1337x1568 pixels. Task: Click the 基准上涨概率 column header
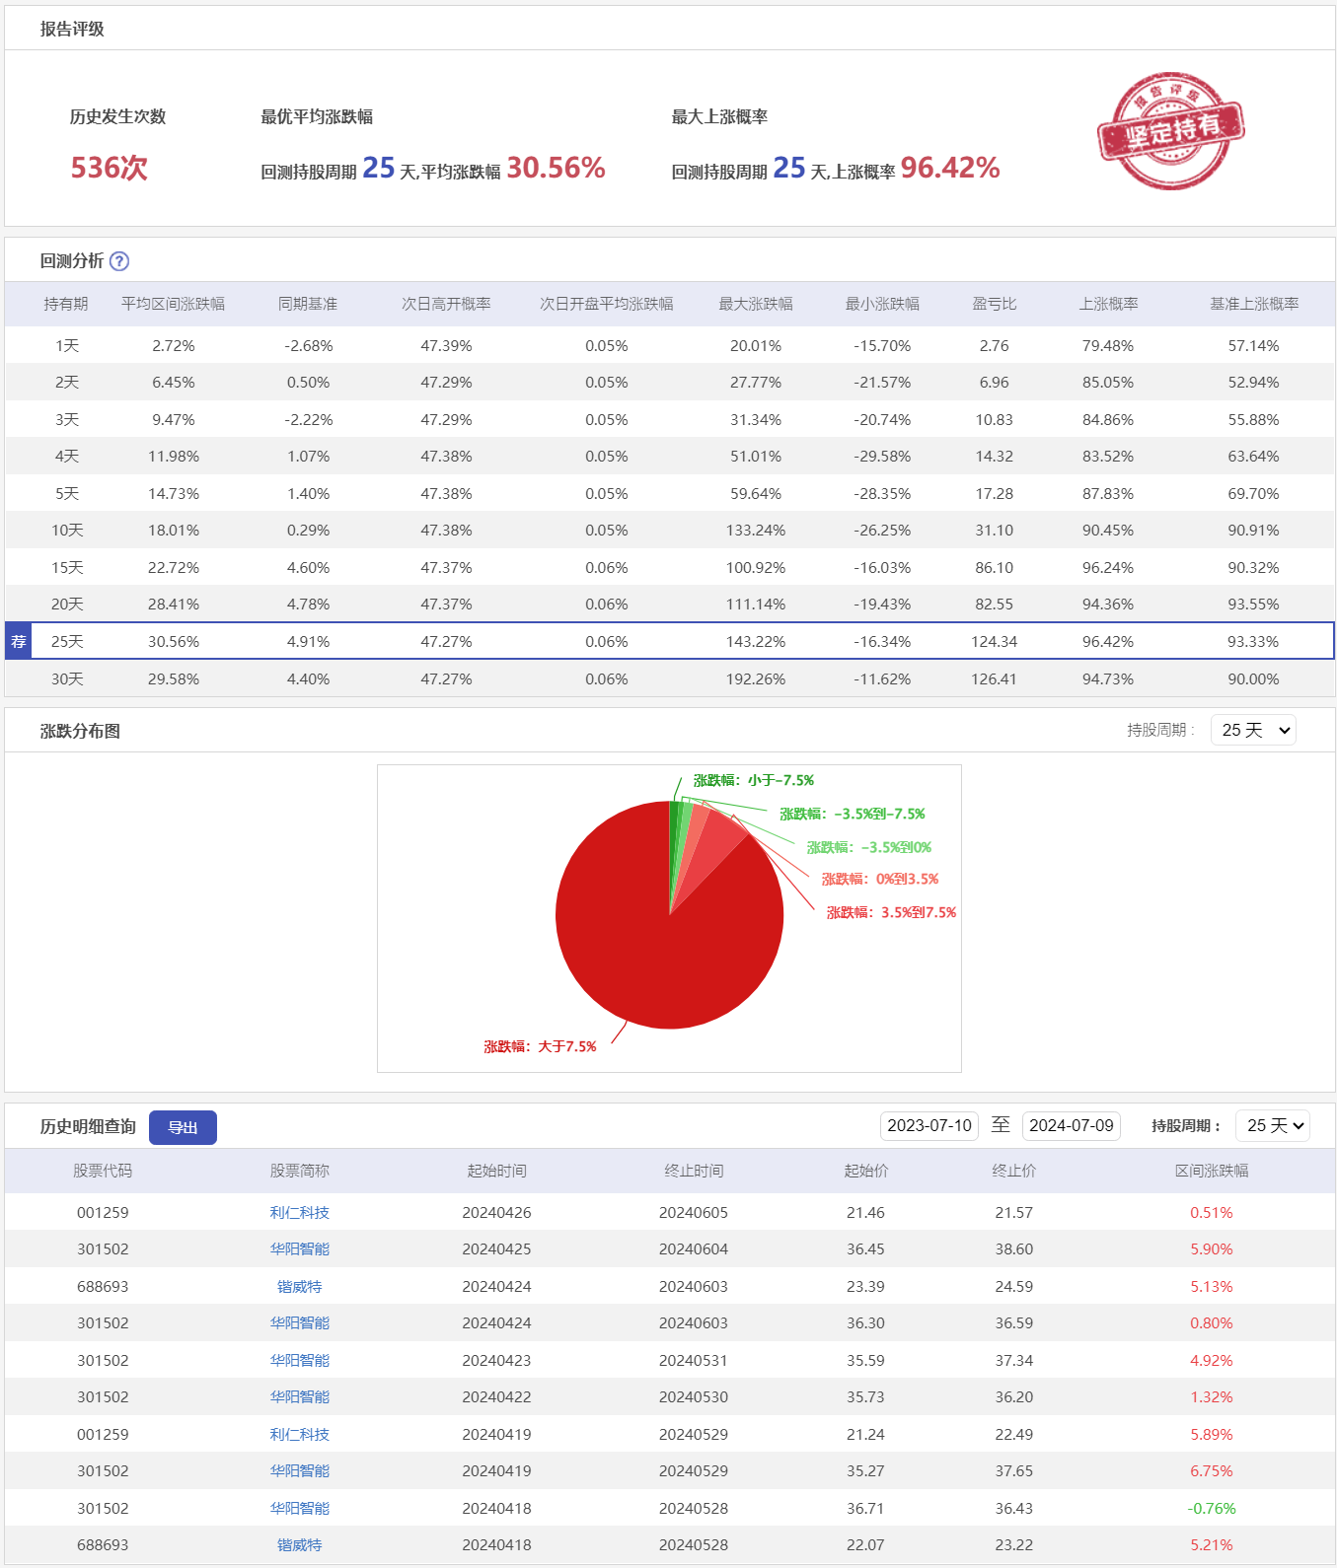click(1254, 304)
